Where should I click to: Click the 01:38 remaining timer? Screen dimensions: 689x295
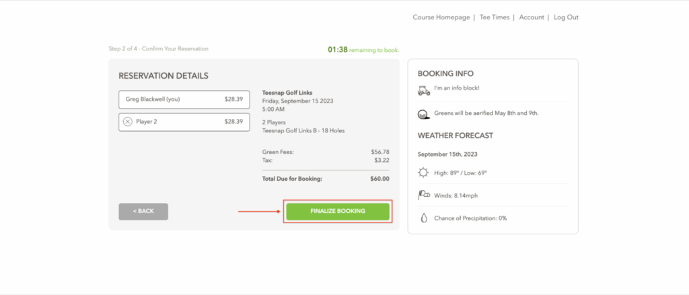tap(337, 49)
